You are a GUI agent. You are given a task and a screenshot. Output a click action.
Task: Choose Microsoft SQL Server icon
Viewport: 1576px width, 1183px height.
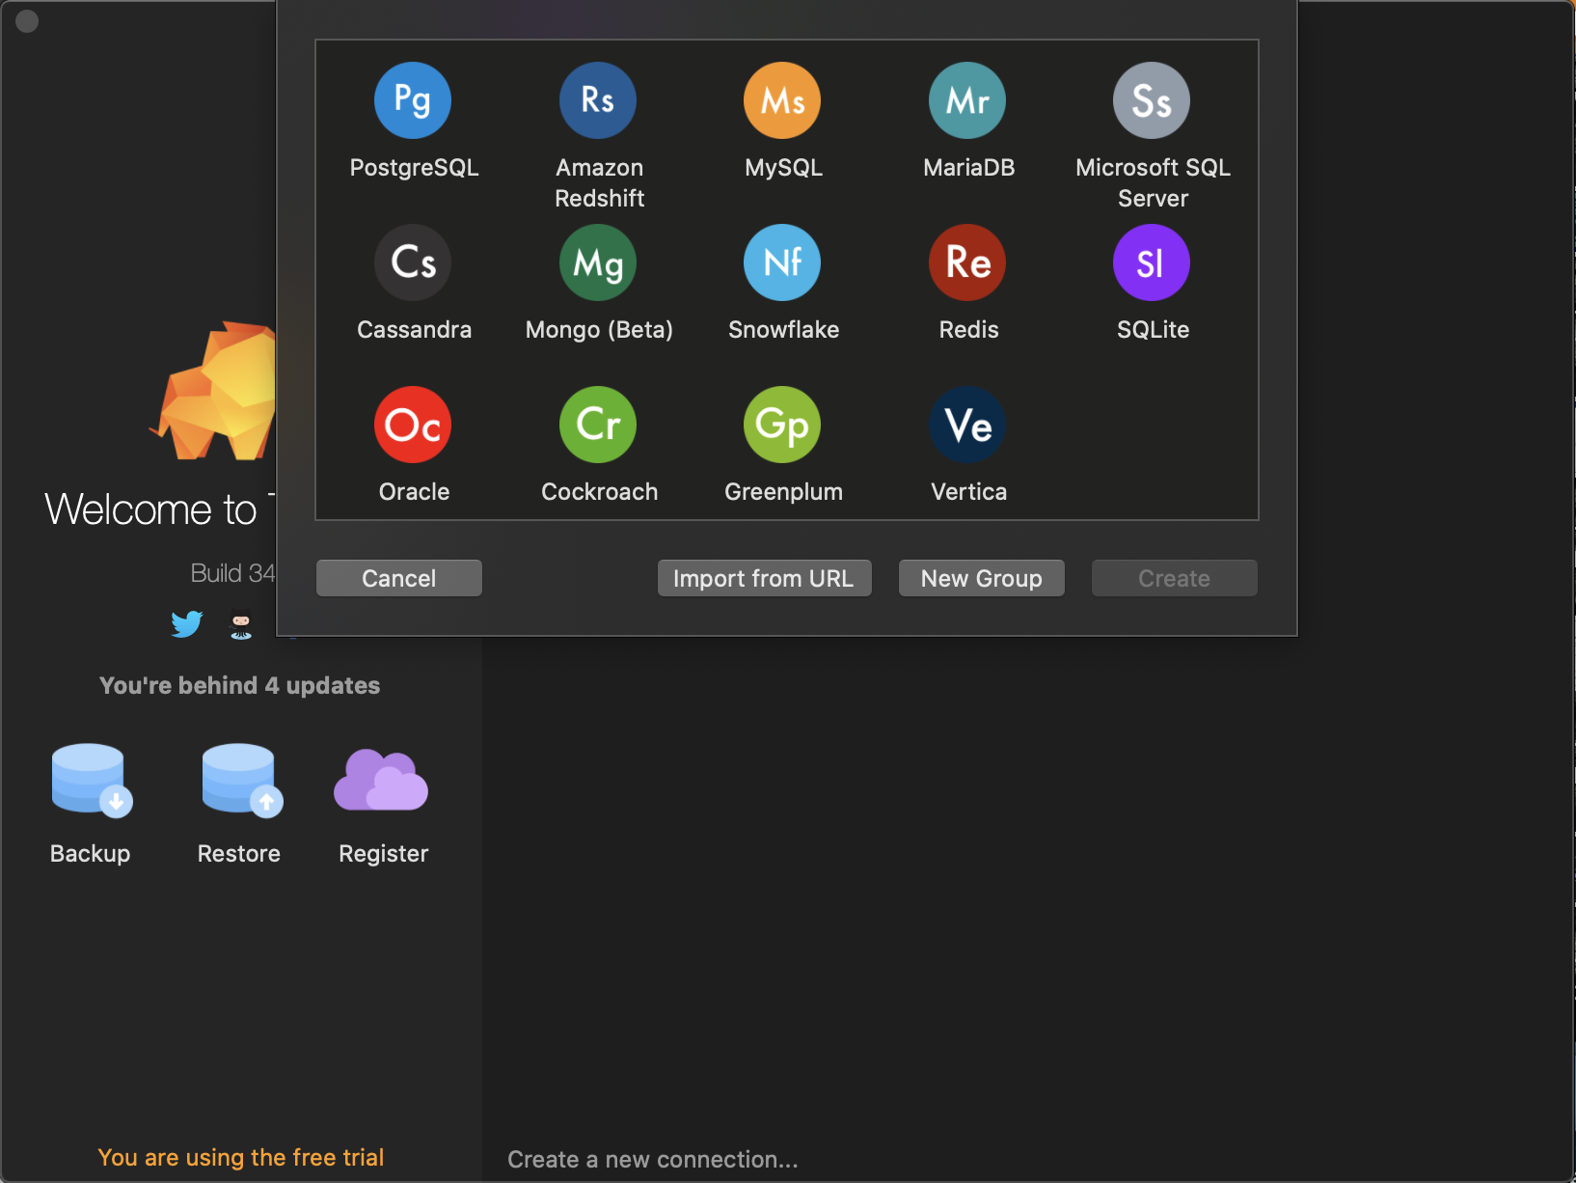click(x=1152, y=100)
